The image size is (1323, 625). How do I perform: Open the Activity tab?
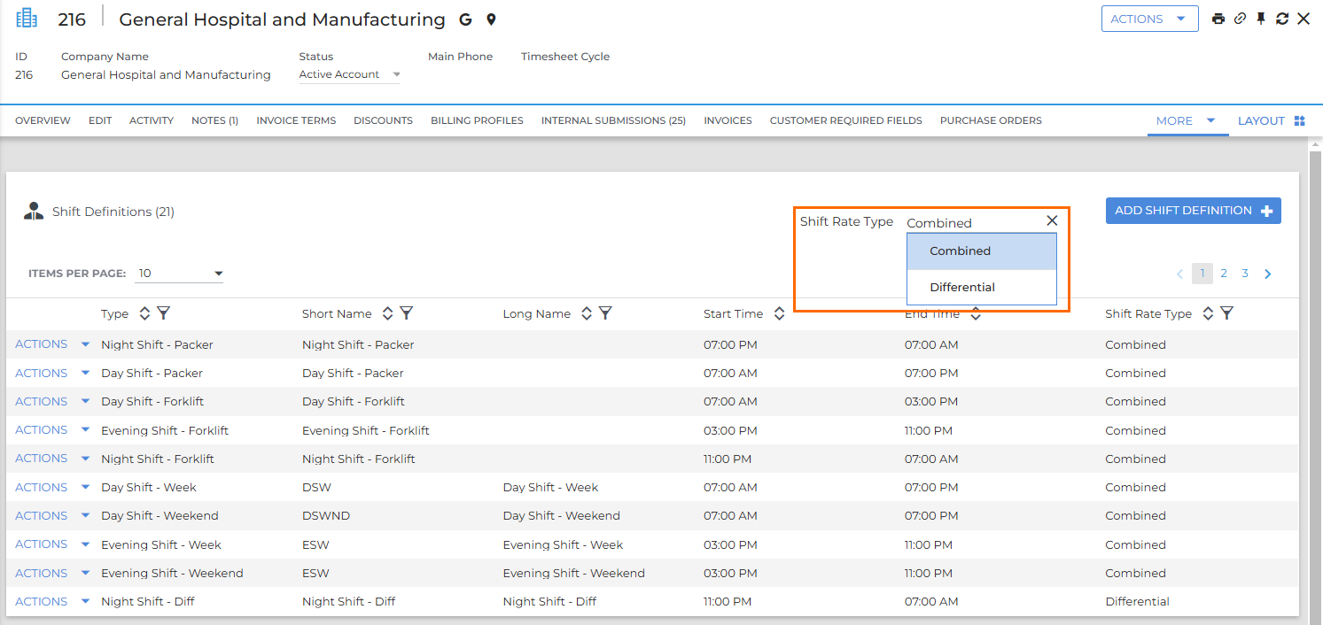point(152,120)
